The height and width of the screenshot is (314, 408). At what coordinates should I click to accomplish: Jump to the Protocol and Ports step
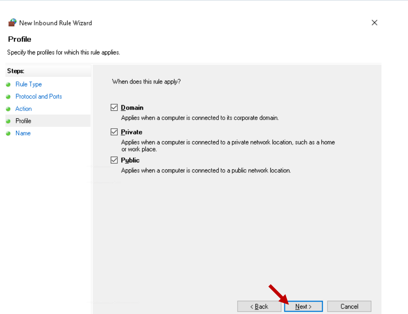click(39, 96)
